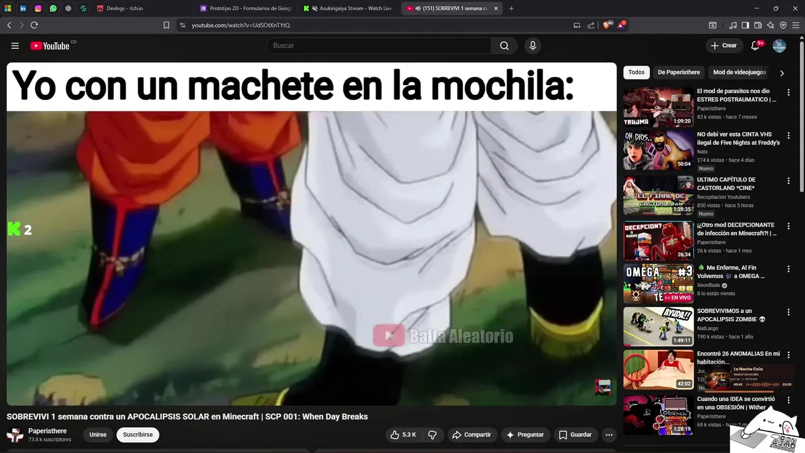Open options for Otro mod DECEPCIONANTE video
Viewport: 805px width, 453px height.
pos(788,226)
